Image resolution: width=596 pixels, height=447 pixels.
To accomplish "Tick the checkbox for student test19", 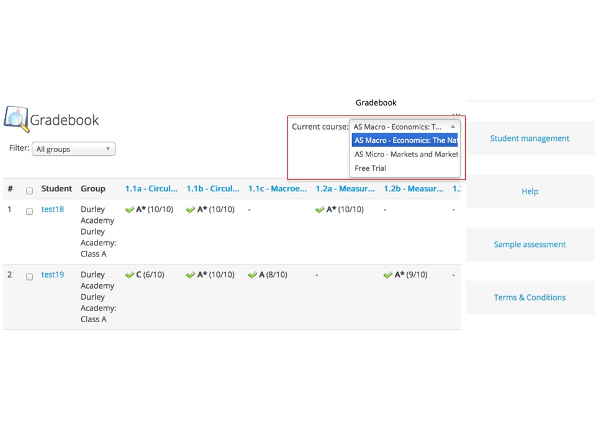I will 29,277.
